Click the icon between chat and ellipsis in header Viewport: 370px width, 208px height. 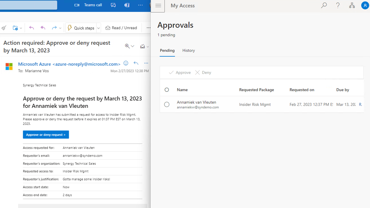point(127,5)
